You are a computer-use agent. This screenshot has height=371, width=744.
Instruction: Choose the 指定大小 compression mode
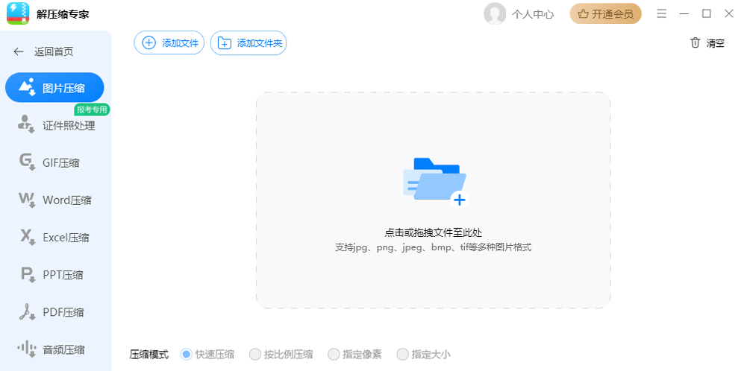(403, 355)
